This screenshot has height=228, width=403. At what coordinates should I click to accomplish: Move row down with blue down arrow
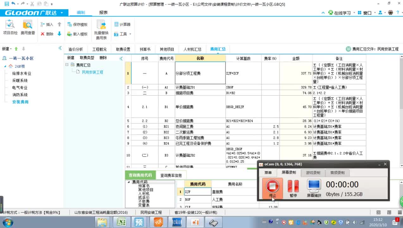coord(59,34)
